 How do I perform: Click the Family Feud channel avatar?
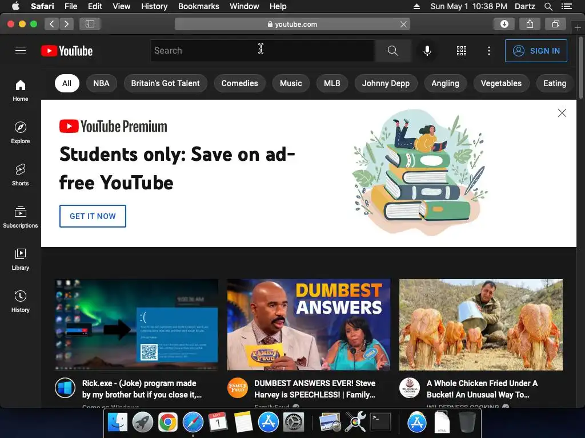coord(237,388)
